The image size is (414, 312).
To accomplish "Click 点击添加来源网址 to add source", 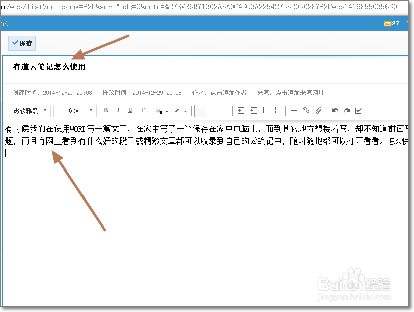I will (299, 93).
